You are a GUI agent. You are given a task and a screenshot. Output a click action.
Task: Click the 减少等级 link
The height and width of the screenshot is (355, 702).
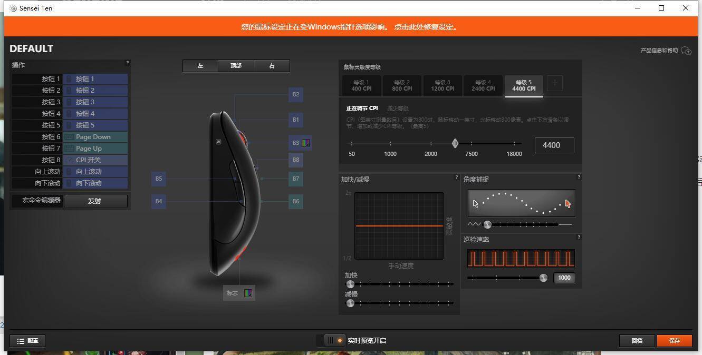tap(398, 109)
